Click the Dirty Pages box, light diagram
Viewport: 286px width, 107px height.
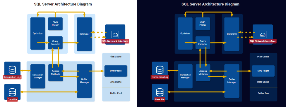click(116, 71)
